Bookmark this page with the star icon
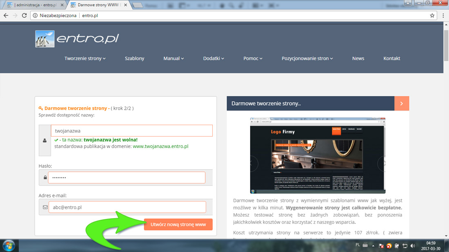 (432, 15)
